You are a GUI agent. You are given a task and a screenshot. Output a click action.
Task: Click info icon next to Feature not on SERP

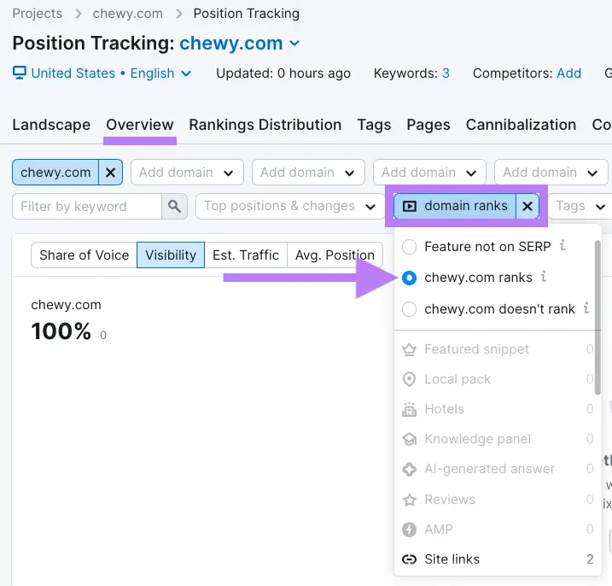tap(562, 245)
